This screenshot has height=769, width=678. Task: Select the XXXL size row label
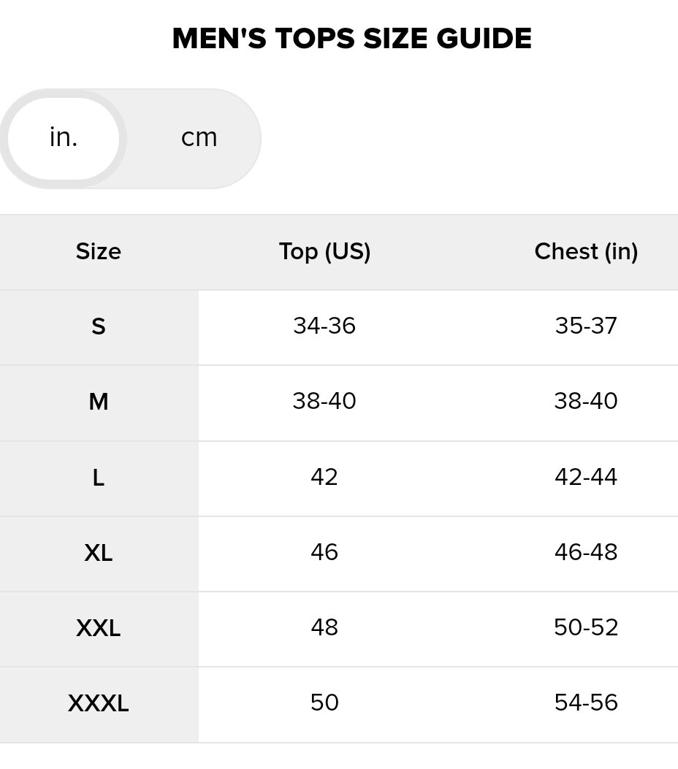pyautogui.click(x=99, y=704)
